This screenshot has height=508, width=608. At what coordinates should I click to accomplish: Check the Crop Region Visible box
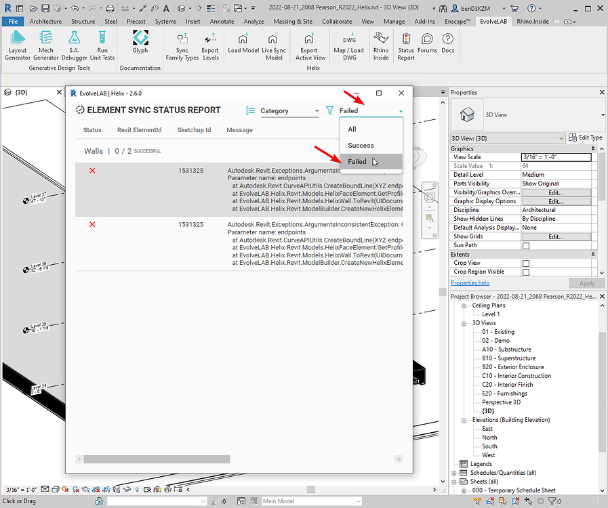click(x=526, y=272)
